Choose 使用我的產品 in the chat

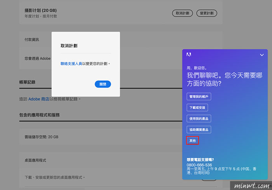click(x=199, y=119)
